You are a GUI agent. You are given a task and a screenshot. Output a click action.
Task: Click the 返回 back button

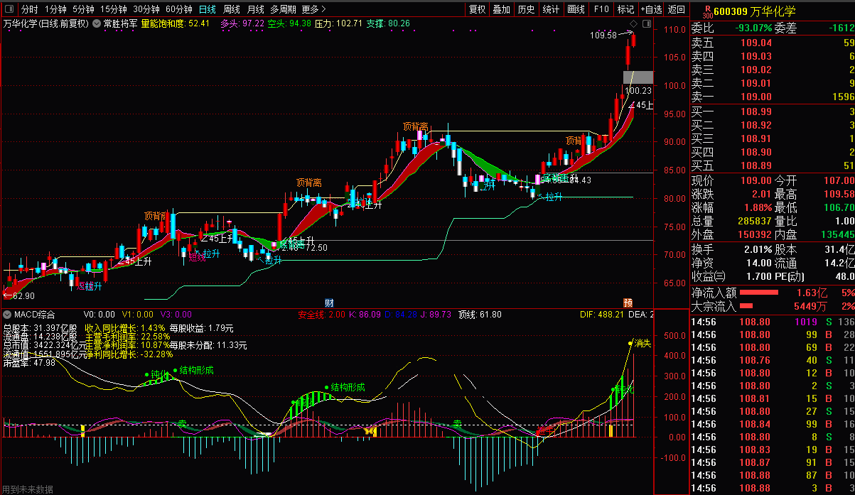point(677,9)
